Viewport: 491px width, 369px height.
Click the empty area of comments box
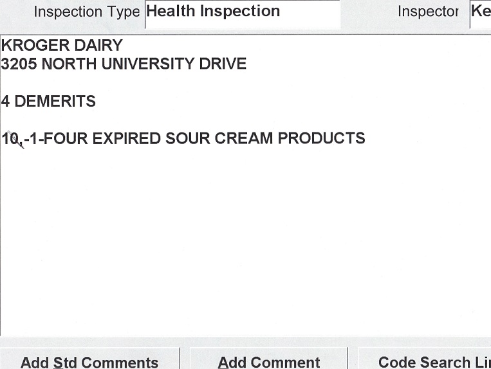(x=245, y=244)
